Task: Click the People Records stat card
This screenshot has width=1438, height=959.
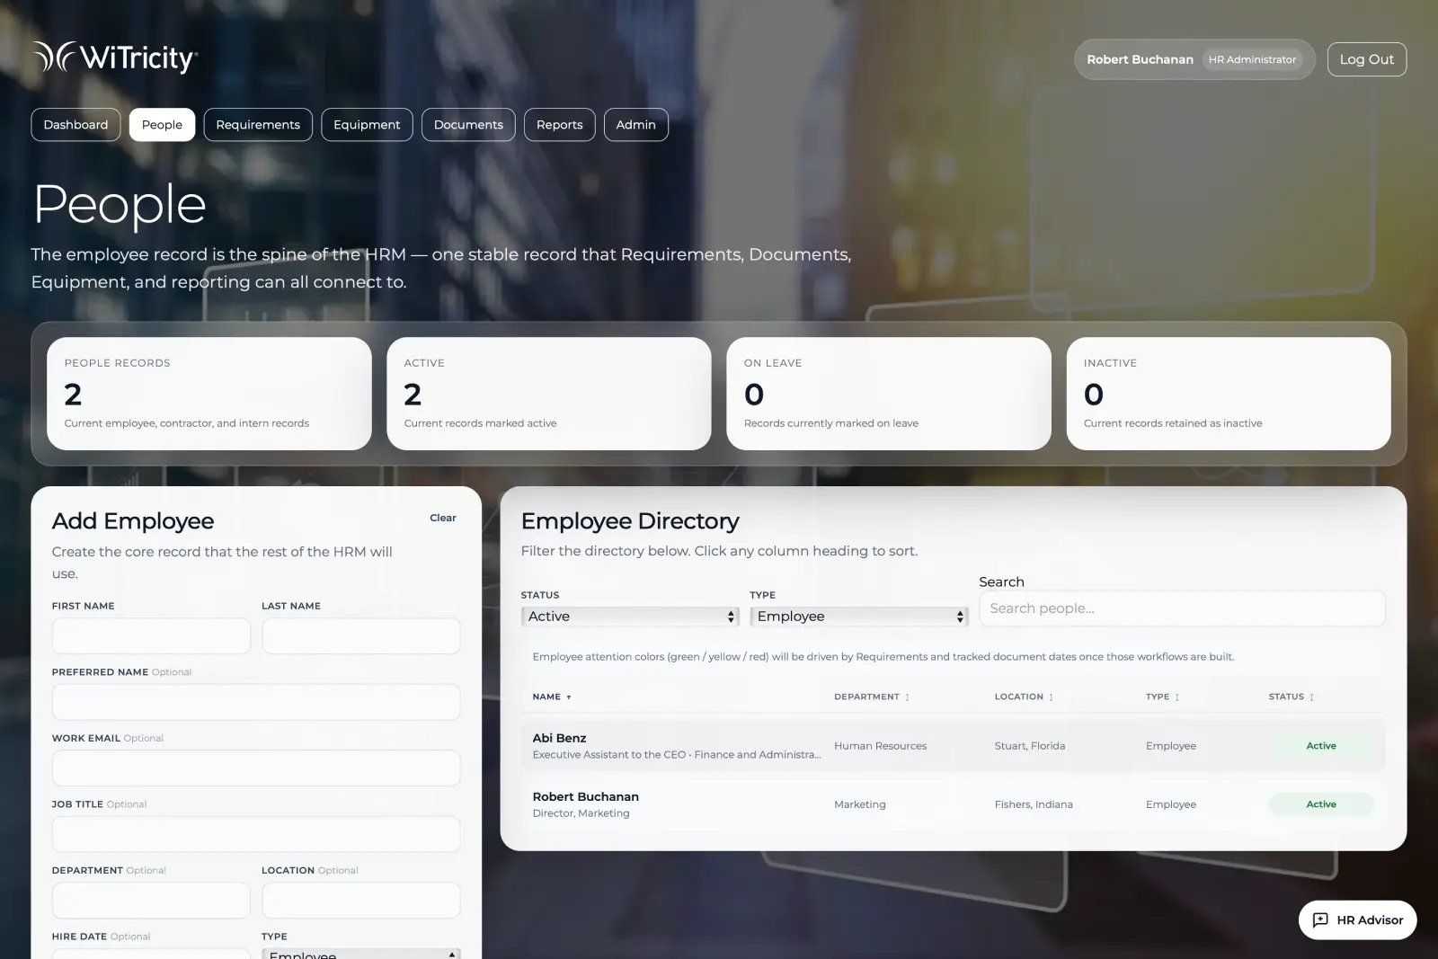Action: pyautogui.click(x=209, y=394)
